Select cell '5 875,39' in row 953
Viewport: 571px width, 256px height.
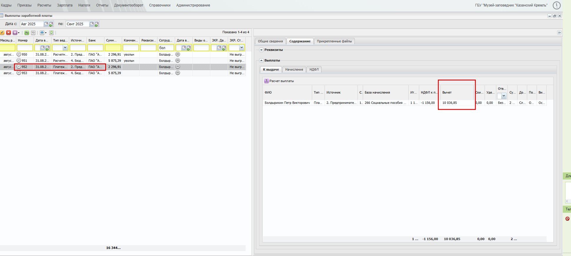pyautogui.click(x=114, y=73)
